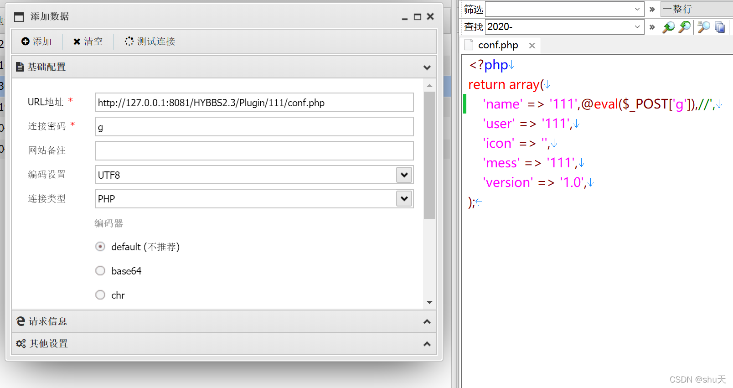The height and width of the screenshot is (388, 733).
Task: Close the 添加数据 dialog
Action: click(x=430, y=16)
